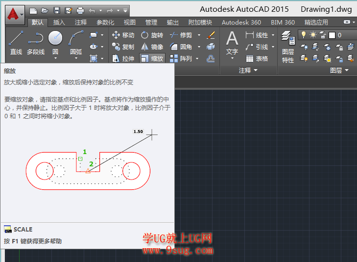Select the Hatch tool icon
357x262 pixels.
pos(94,58)
